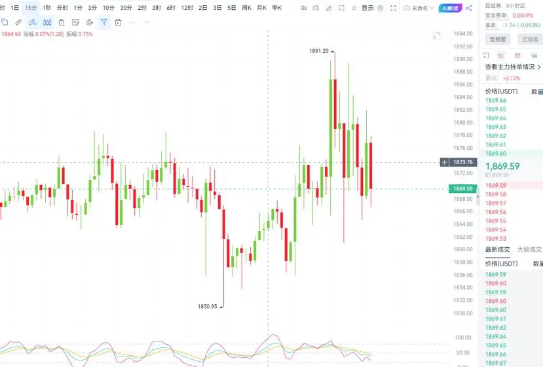Activate the pencil drawing tool
Image resolution: width=543 pixels, height=367 pixels.
(33, 22)
